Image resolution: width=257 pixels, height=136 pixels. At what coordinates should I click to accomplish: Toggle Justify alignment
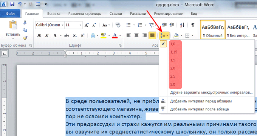(x=152, y=35)
